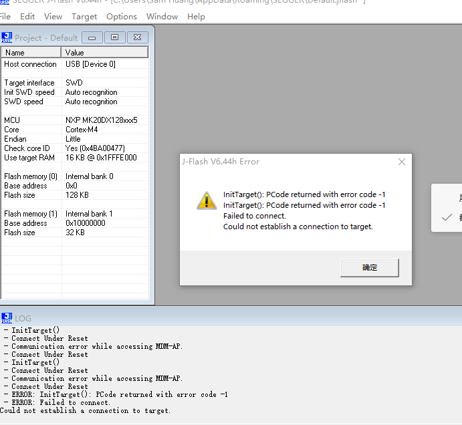Select the Target interface row
462x425 pixels.
point(75,83)
